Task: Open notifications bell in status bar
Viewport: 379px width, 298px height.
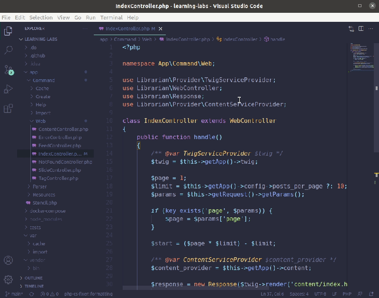Action: [371, 294]
